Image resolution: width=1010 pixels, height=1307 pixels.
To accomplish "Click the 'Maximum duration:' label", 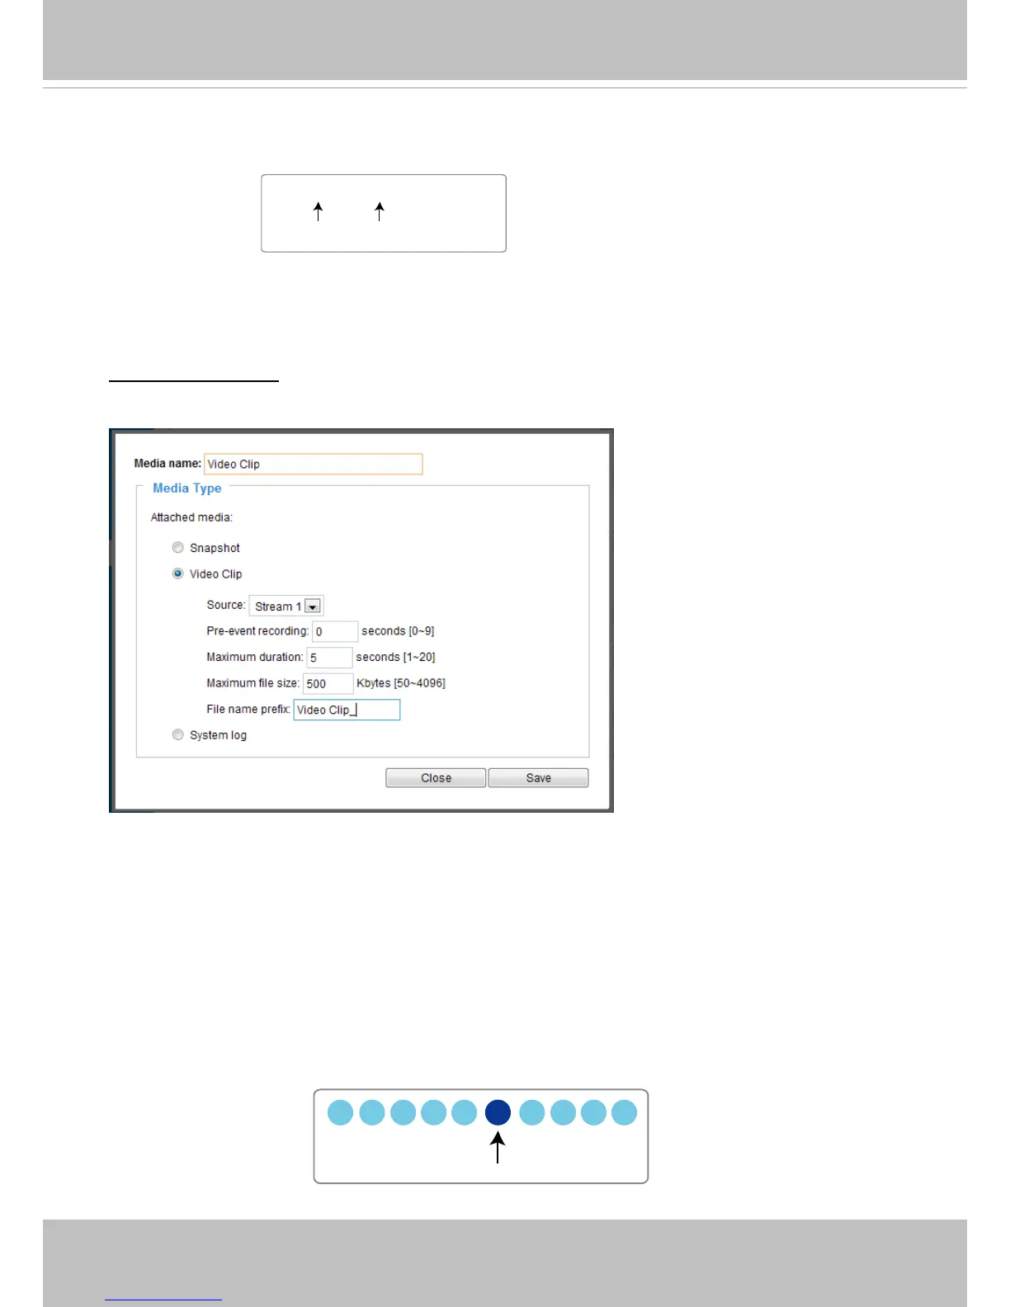I will [x=255, y=658].
